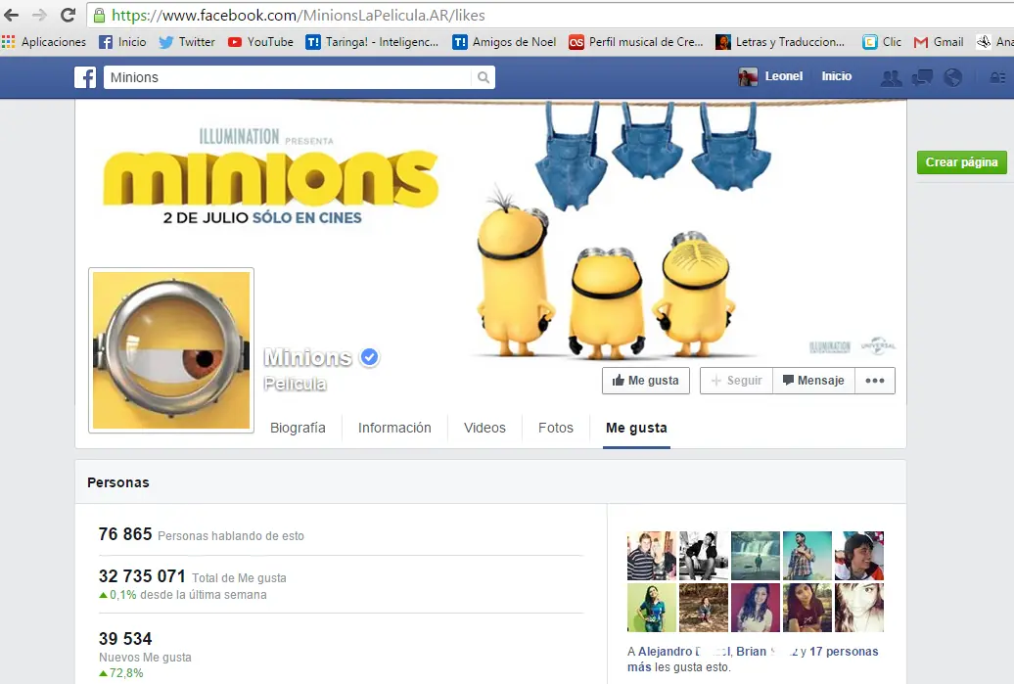Click the Seguir button
The width and height of the screenshot is (1014, 684).
pos(737,381)
